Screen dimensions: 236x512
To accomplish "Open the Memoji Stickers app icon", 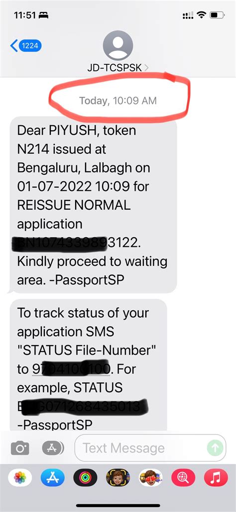I will coord(150,478).
